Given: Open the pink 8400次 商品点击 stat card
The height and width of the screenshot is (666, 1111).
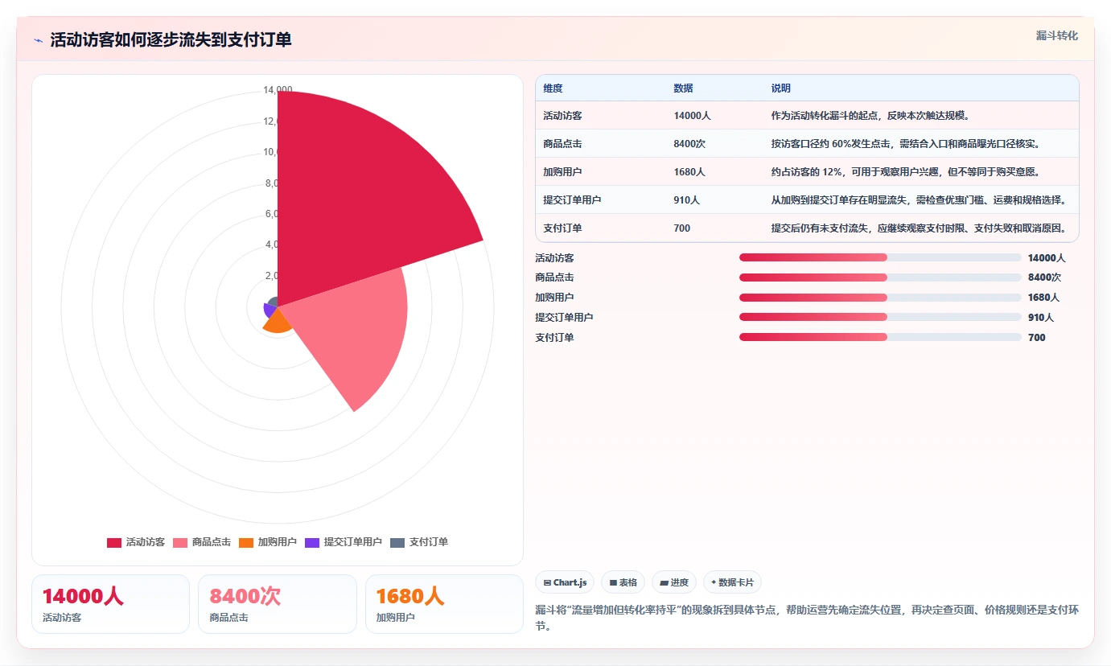Looking at the screenshot, I should (x=278, y=604).
